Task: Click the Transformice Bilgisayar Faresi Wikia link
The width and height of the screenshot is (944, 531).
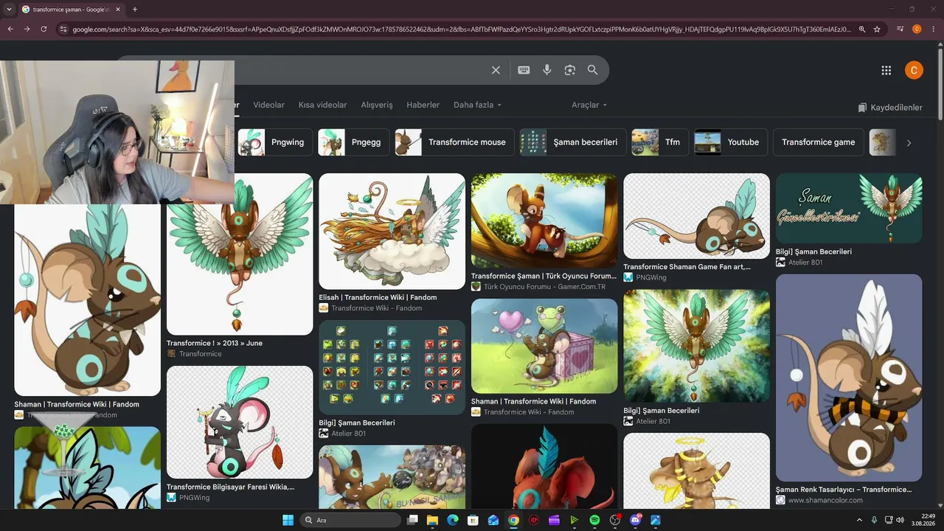Action: (230, 487)
